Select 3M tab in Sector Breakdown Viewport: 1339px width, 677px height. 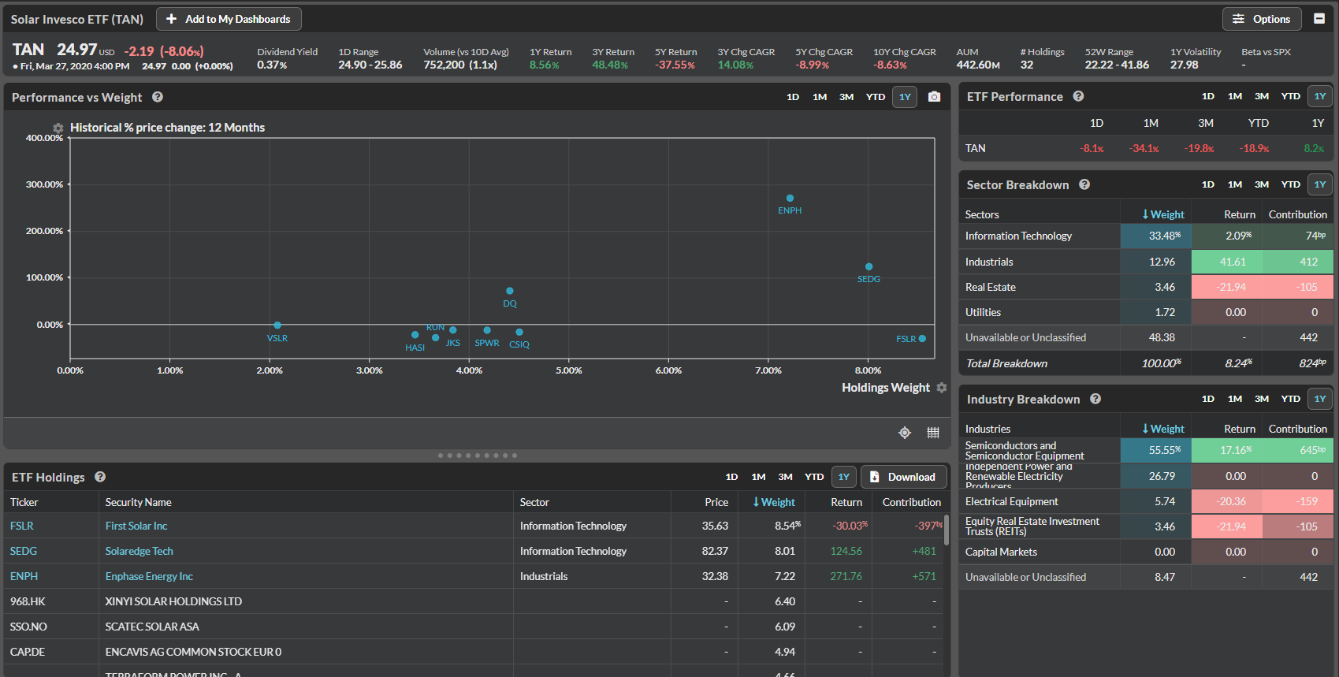(1262, 184)
